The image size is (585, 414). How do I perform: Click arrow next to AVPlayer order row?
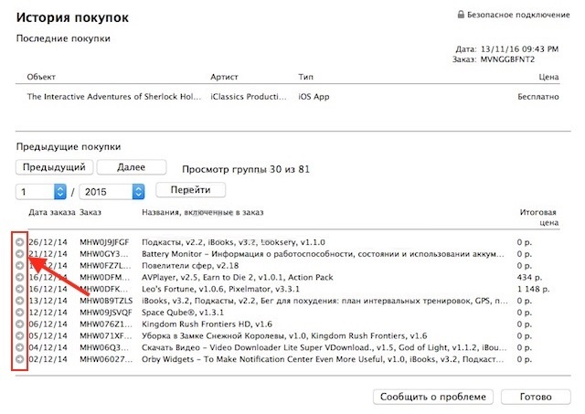point(19,278)
